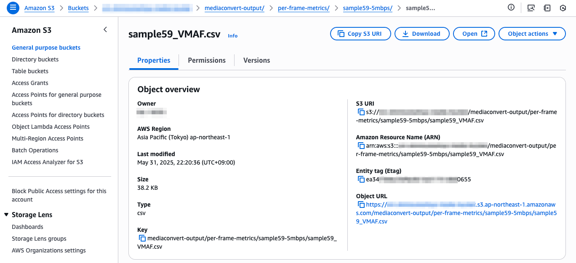Image resolution: width=576 pixels, height=263 pixels.
Task: Copy the S3 URI value
Action: point(361,112)
